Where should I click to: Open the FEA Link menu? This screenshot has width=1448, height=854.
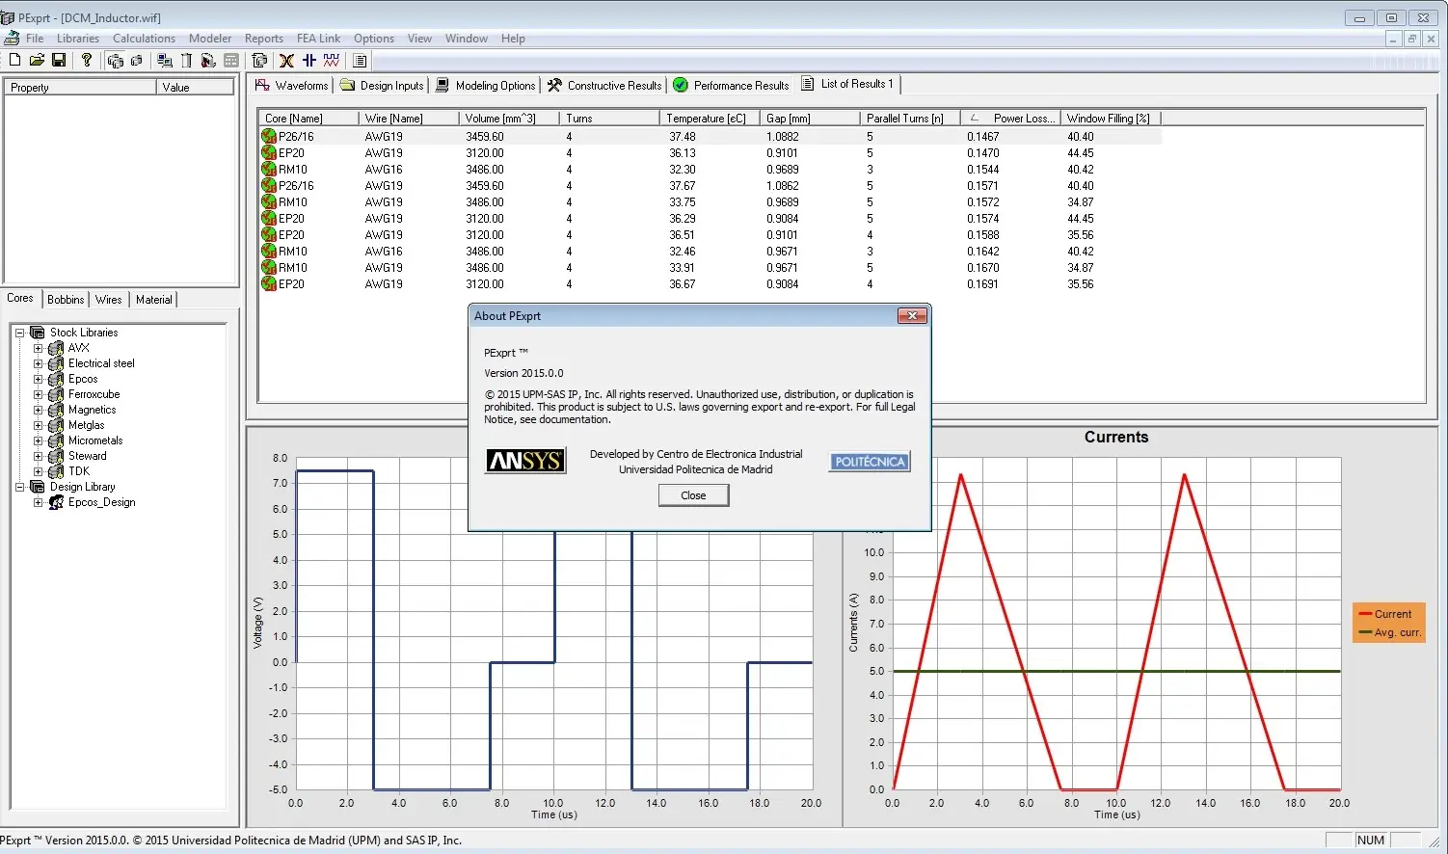coord(318,39)
